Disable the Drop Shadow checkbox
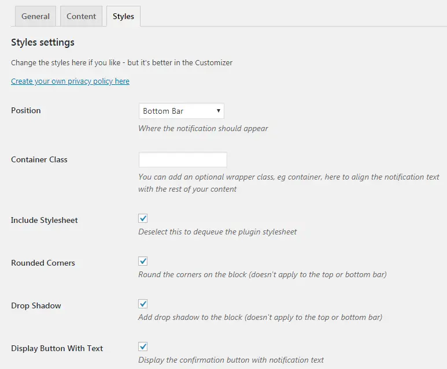The width and height of the screenshot is (447, 369). coord(143,304)
